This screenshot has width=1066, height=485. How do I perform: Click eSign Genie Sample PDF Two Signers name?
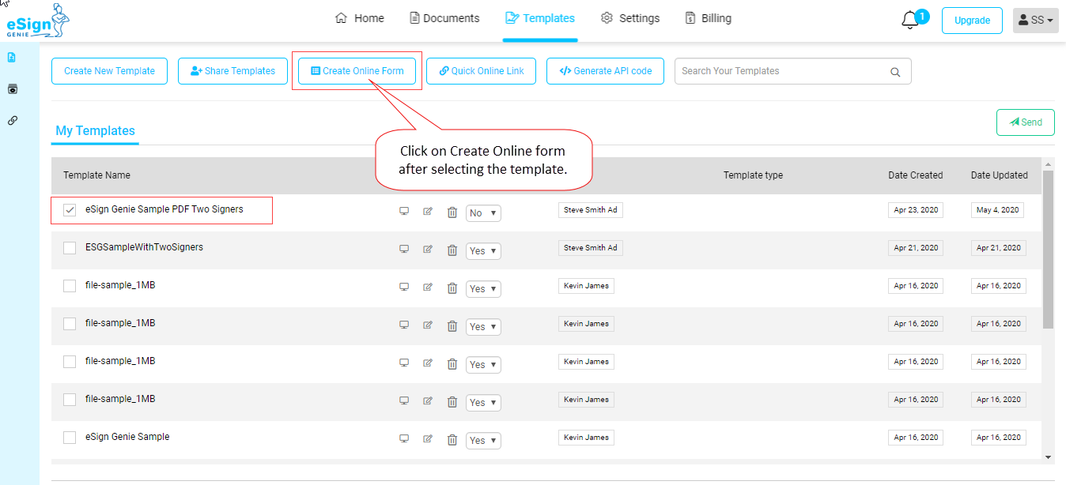point(164,209)
